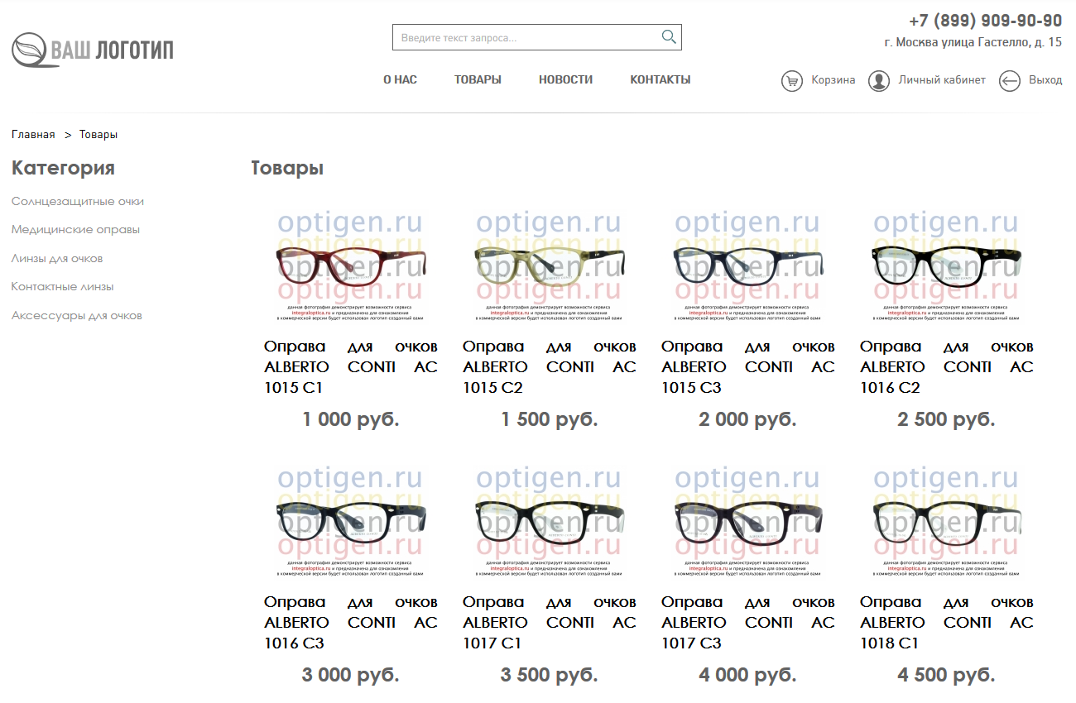Choose Линзы для очков category
1076x703 pixels.
(57, 259)
